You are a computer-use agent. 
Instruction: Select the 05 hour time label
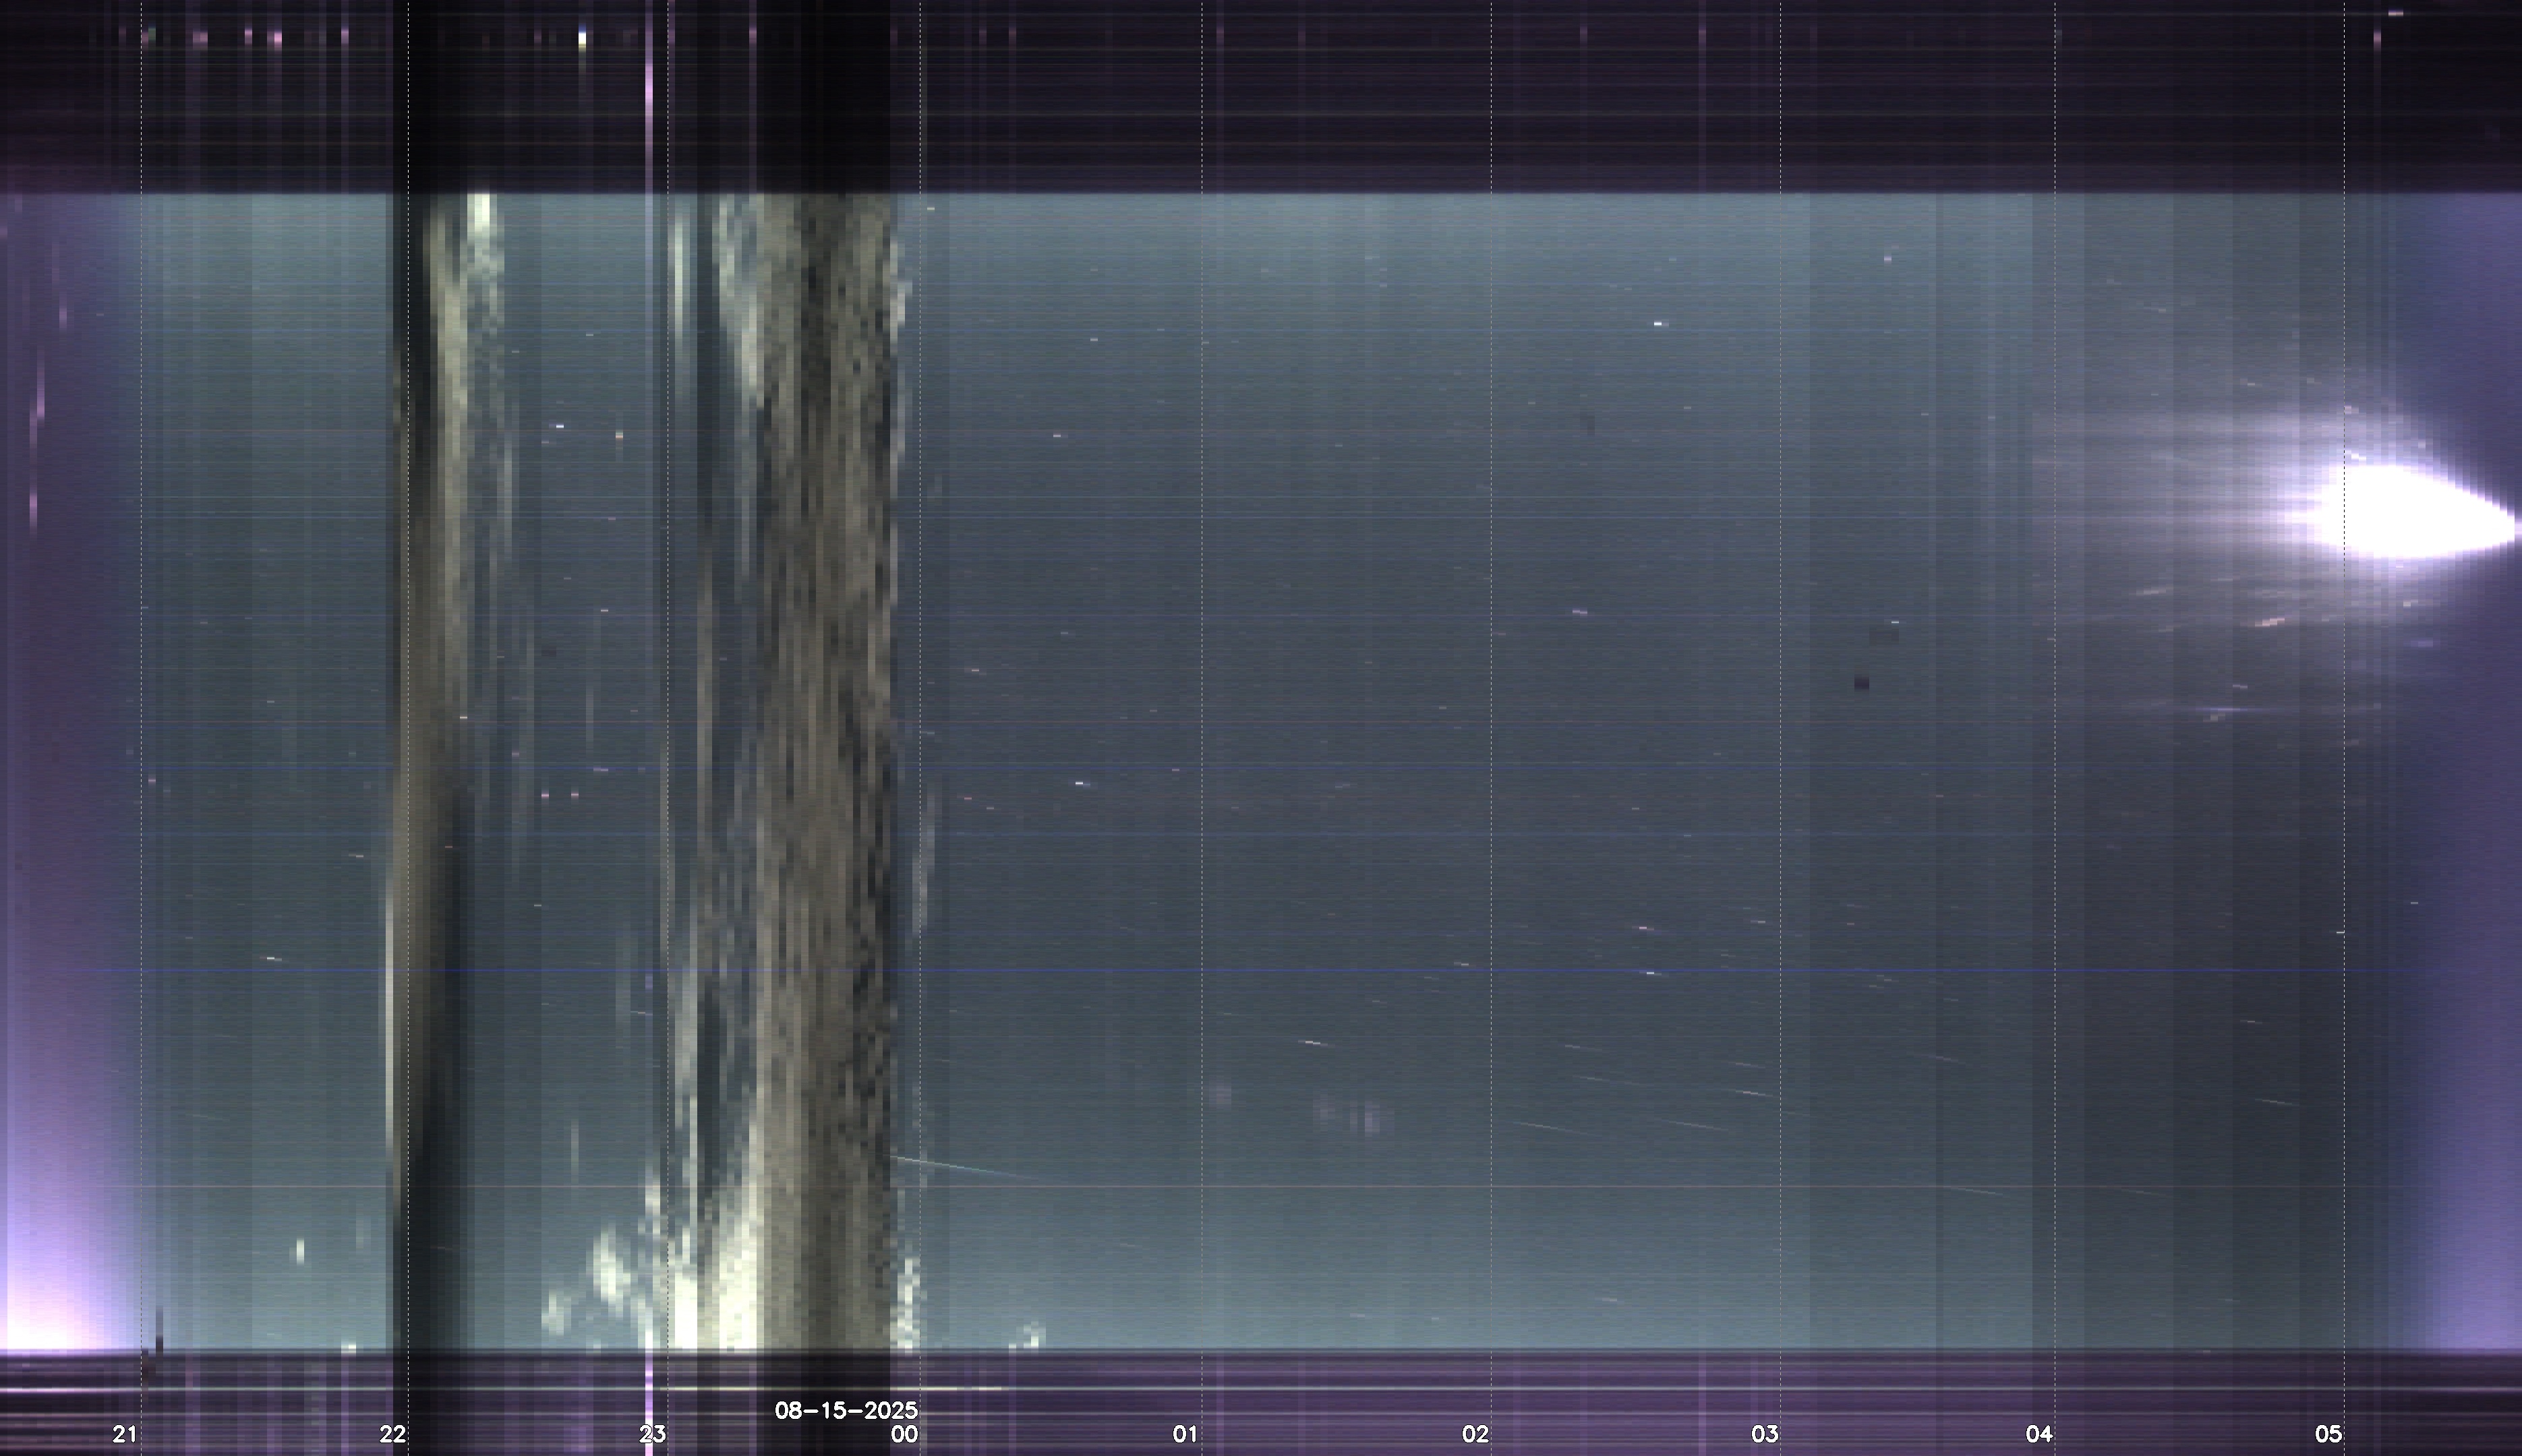point(2328,1434)
